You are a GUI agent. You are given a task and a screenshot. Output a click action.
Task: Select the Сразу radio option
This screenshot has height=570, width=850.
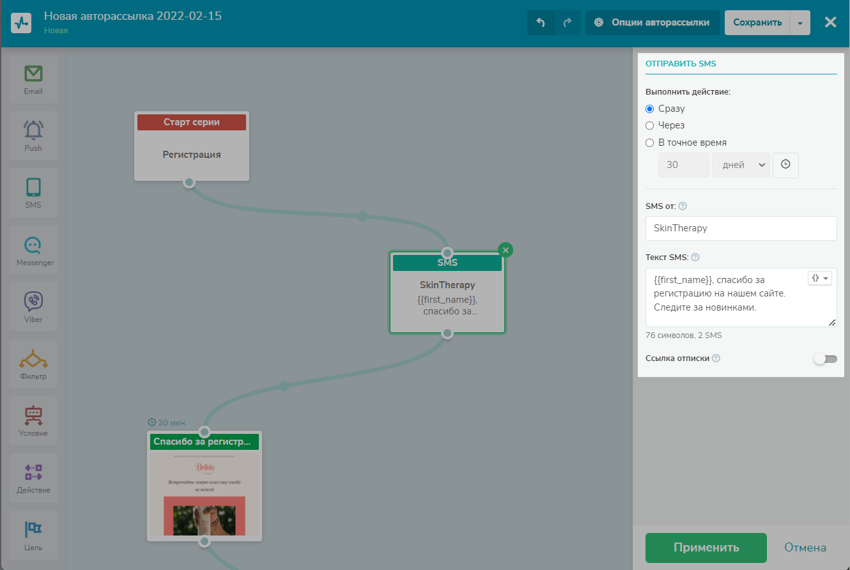(x=650, y=109)
